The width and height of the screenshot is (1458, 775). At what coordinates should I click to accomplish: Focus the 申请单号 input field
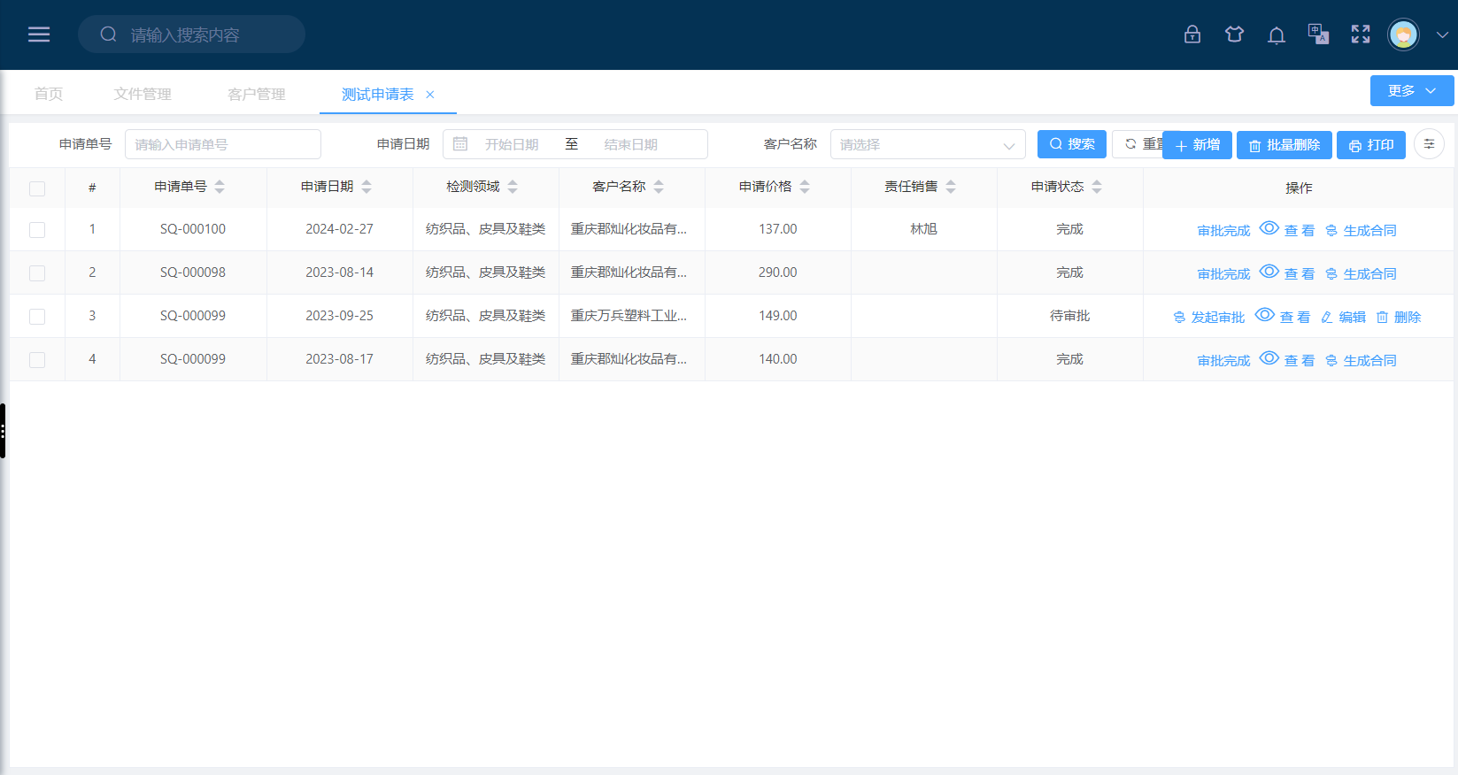pyautogui.click(x=223, y=144)
